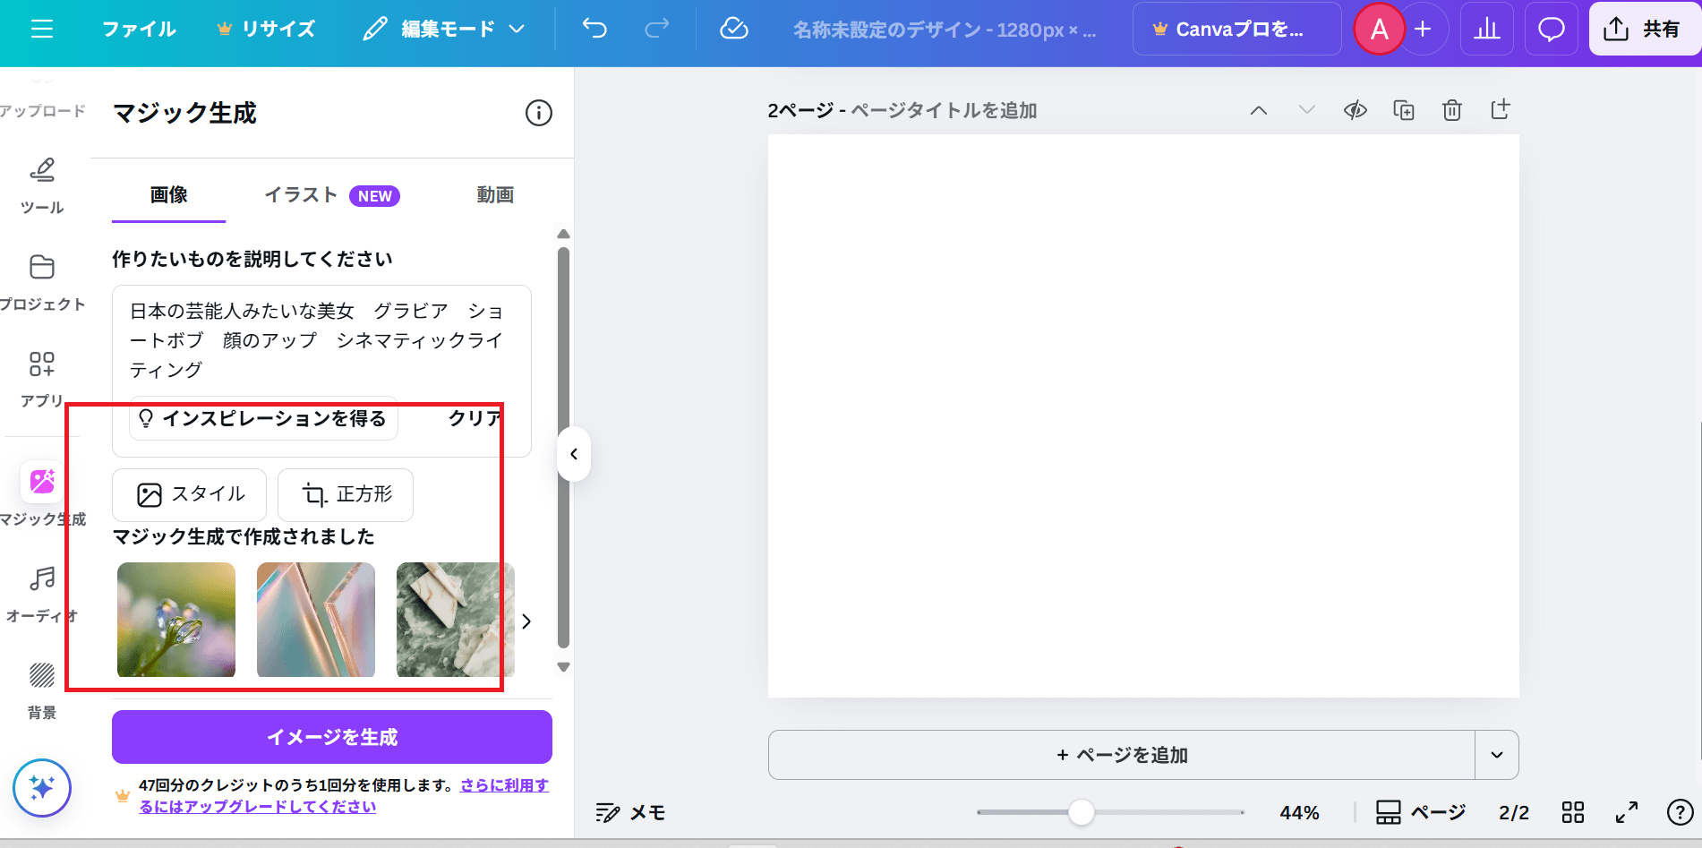Click the イメージを生成 button
This screenshot has height=848, width=1702.
[331, 737]
